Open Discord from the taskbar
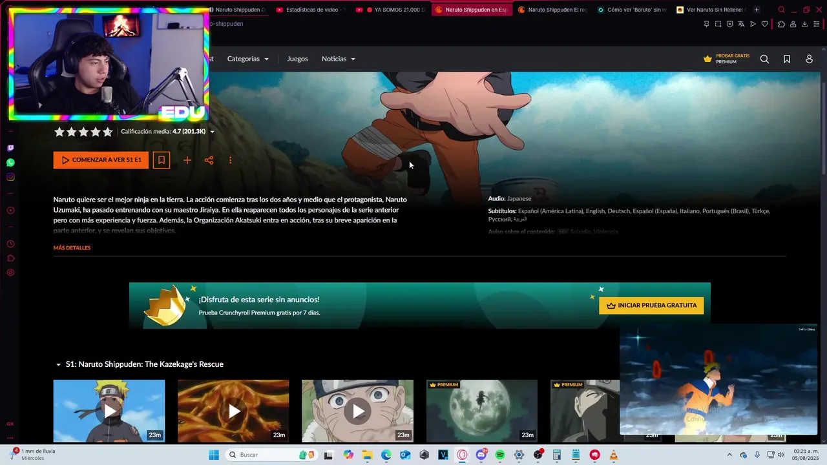This screenshot has height=465, width=827. pos(481,455)
